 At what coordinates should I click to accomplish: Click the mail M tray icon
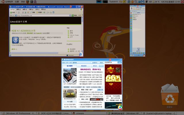(x=143, y=2)
